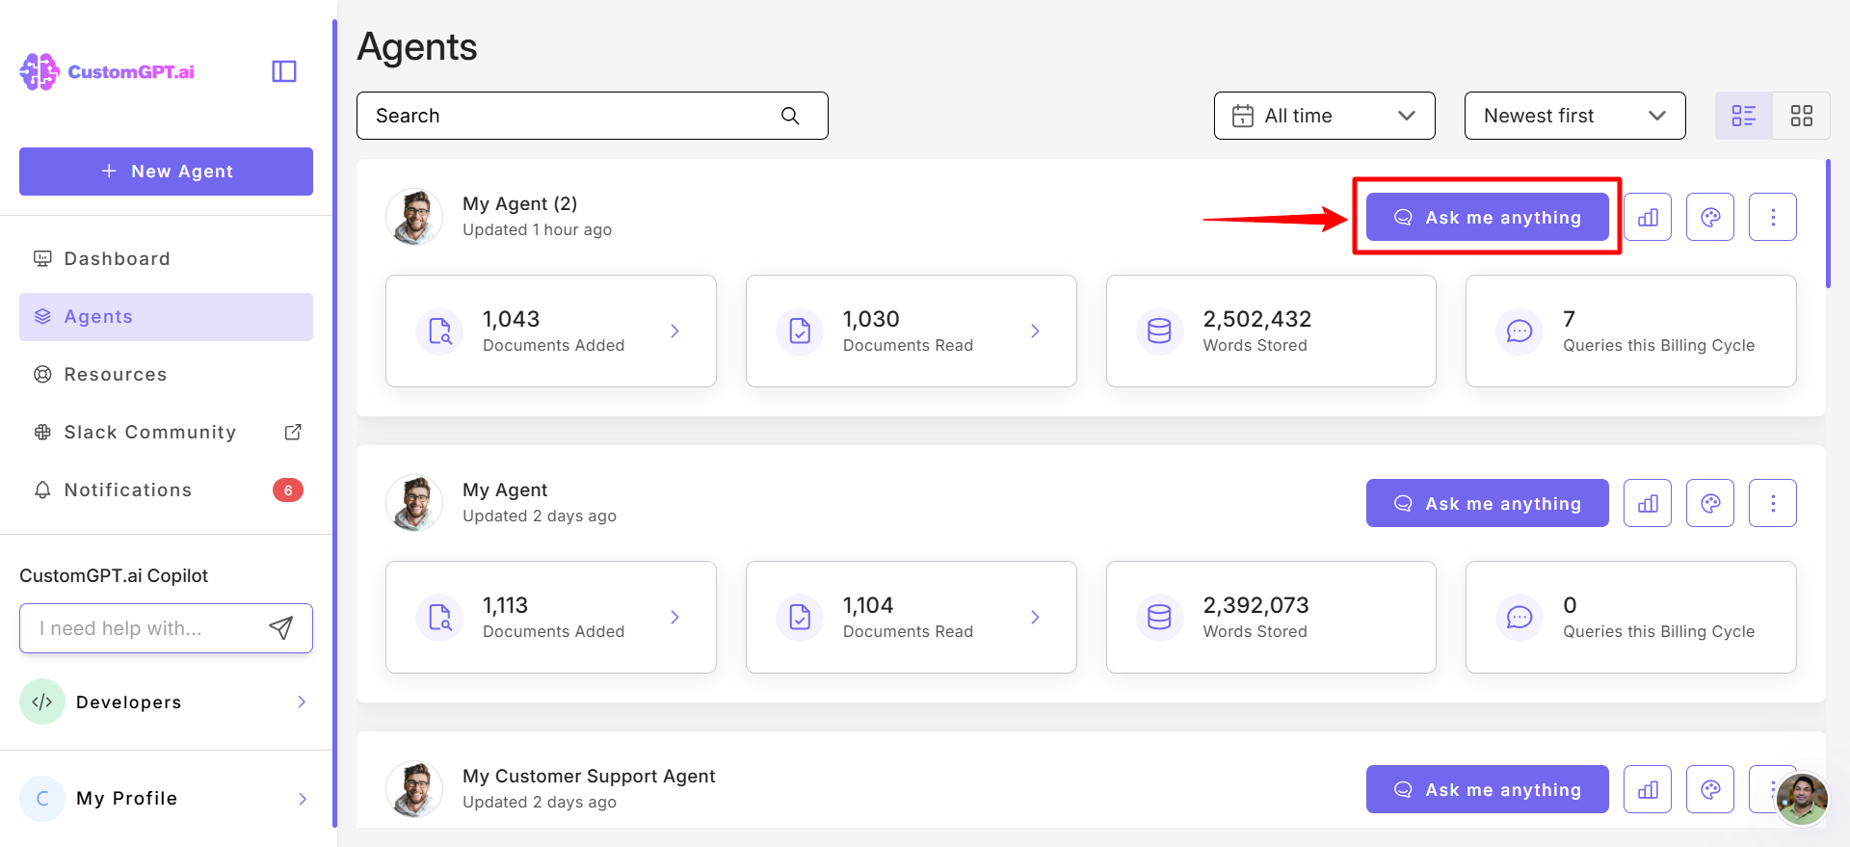
Task: Ask My Customer Support Agent anything
Action: (x=1488, y=789)
